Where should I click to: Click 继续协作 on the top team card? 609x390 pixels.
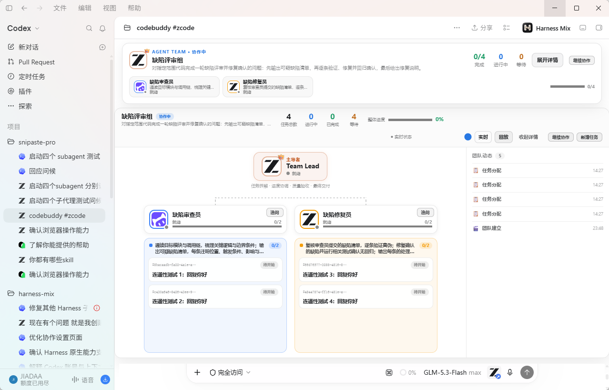[x=581, y=61]
